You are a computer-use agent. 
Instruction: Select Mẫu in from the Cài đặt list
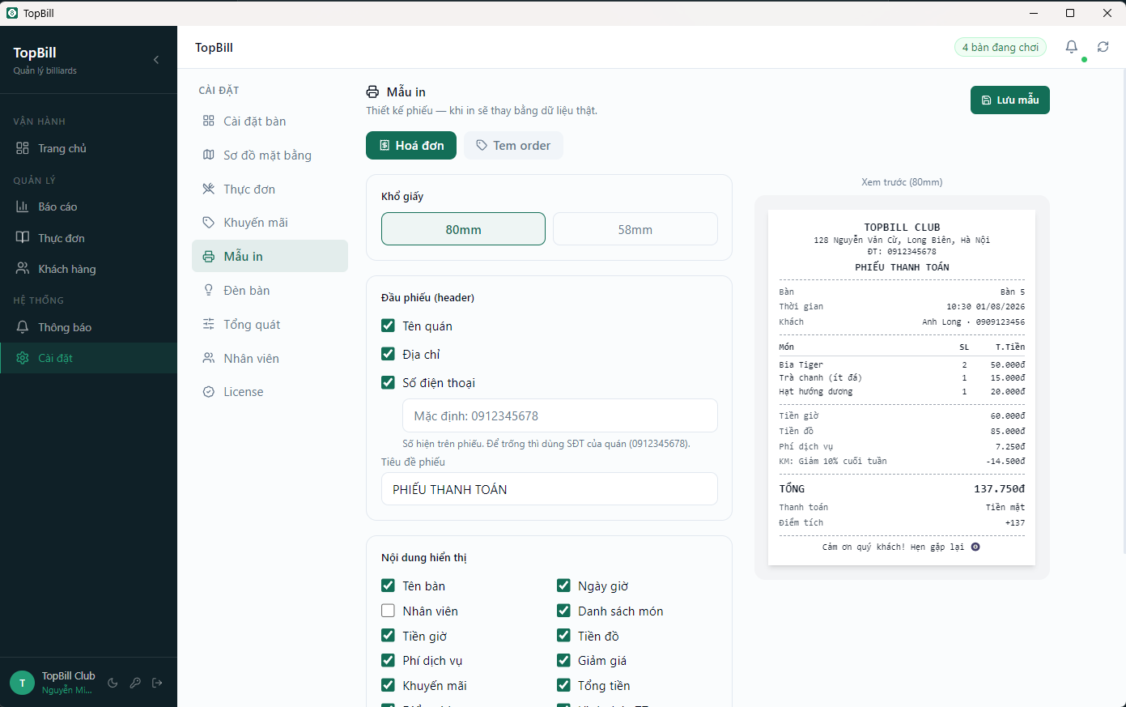pyautogui.click(x=270, y=256)
